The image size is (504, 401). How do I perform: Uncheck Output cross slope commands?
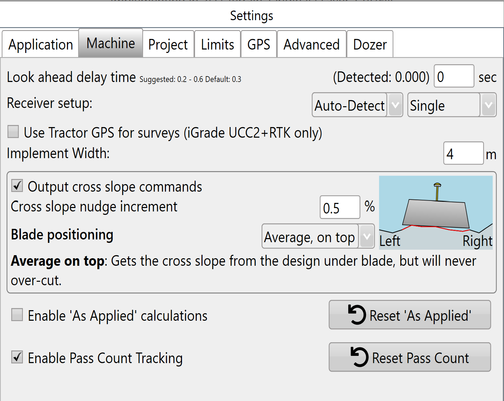click(17, 186)
